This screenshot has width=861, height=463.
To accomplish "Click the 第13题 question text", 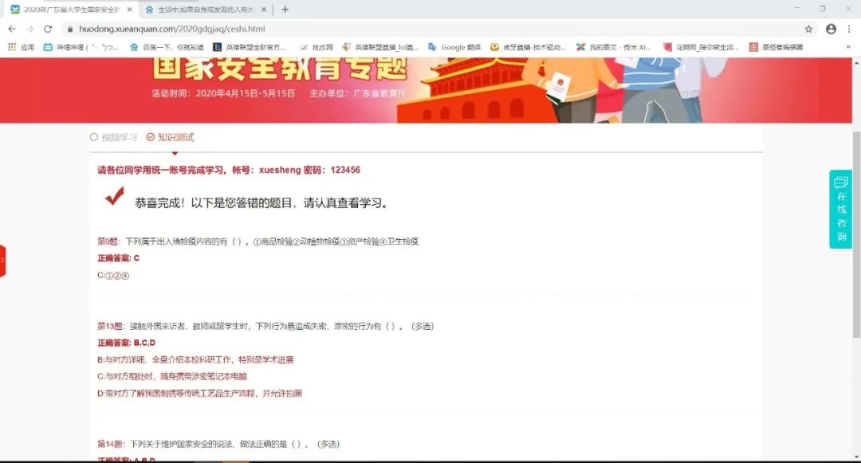I will [x=265, y=326].
